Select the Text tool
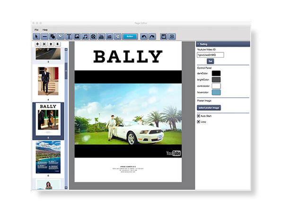Viewport: 282px width, 212px height. pyautogui.click(x=69, y=37)
